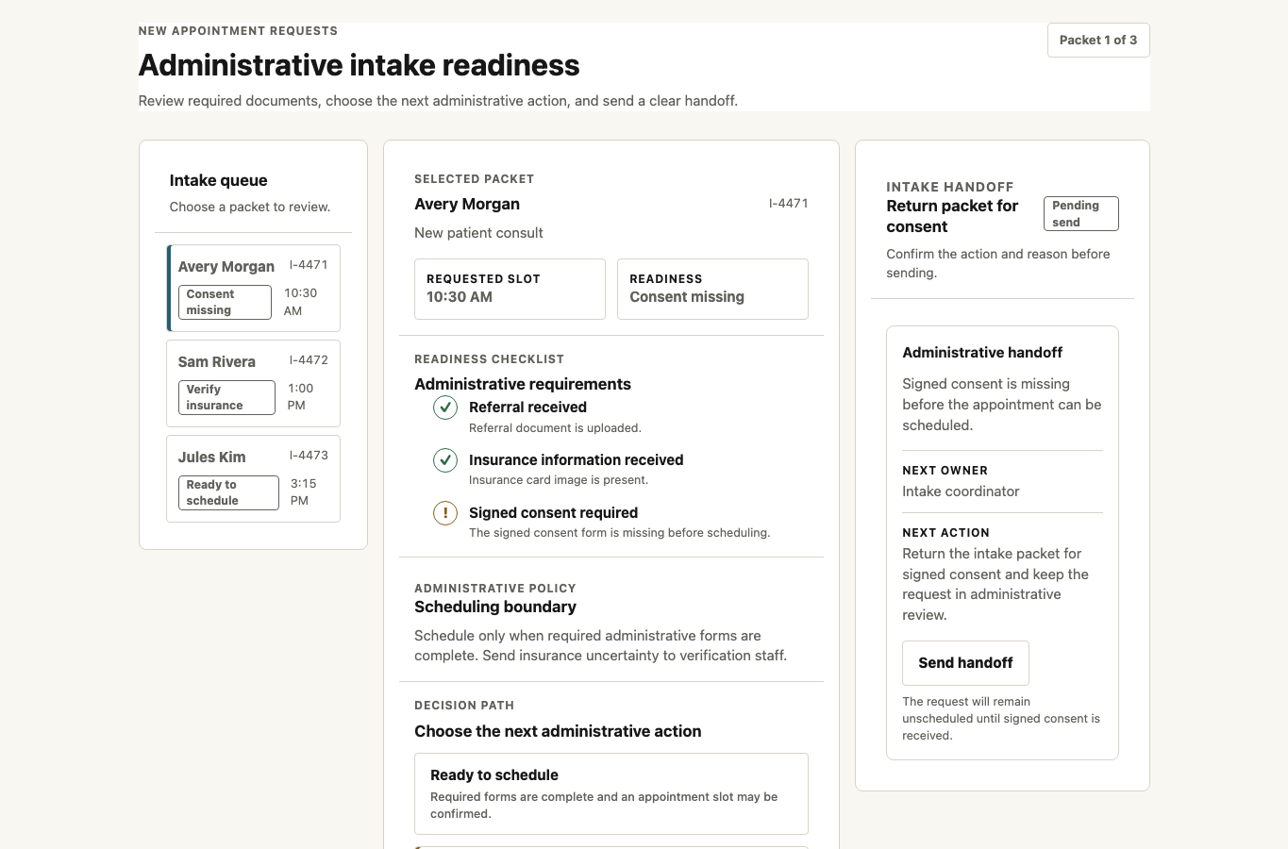Select Avery Morgan packet in intake queue

click(253, 289)
